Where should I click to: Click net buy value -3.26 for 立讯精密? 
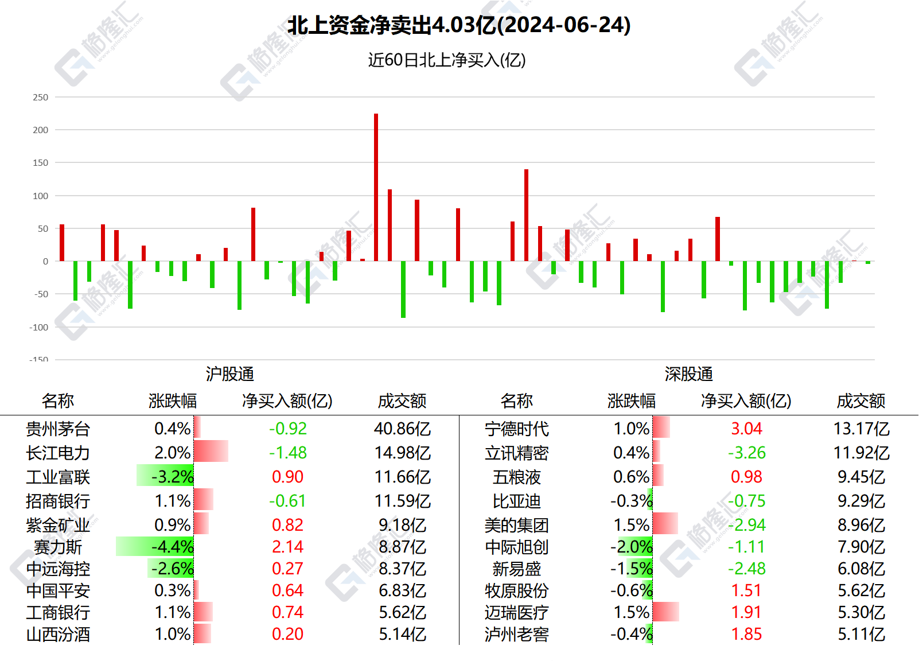(x=746, y=453)
